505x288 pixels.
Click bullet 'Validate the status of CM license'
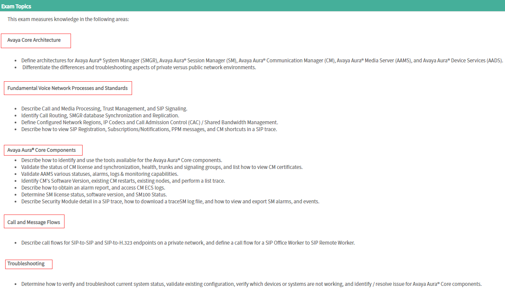click(x=162, y=167)
